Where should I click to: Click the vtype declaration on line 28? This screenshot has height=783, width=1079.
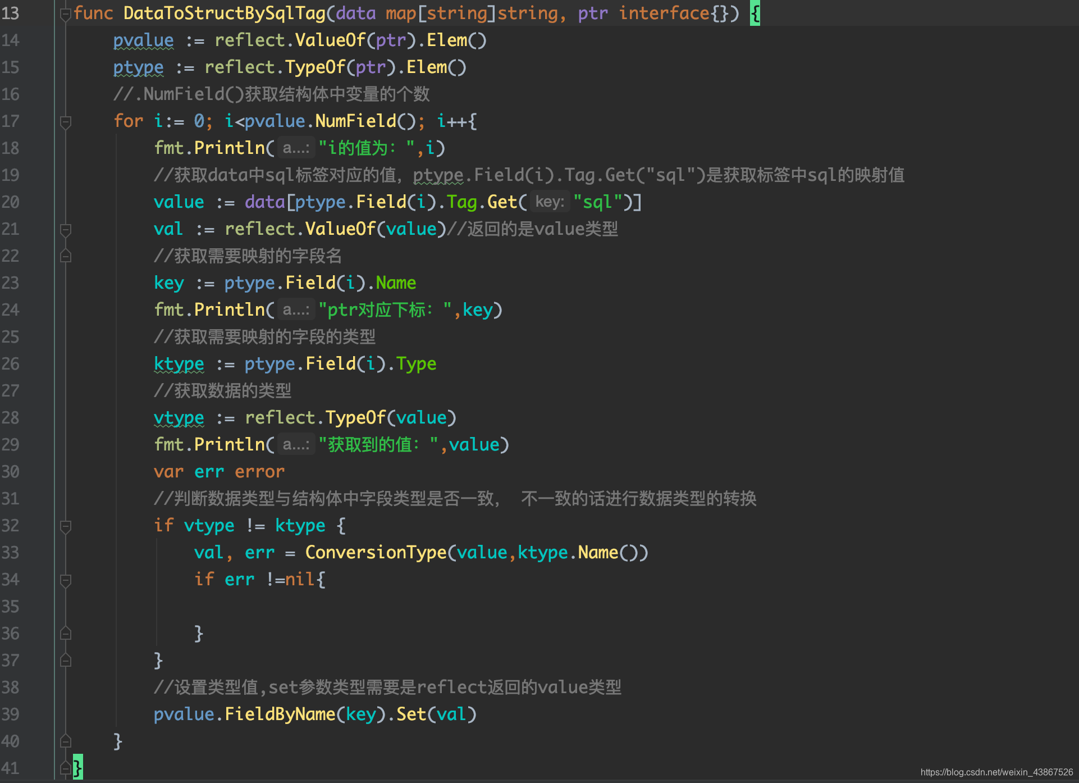pyautogui.click(x=179, y=418)
